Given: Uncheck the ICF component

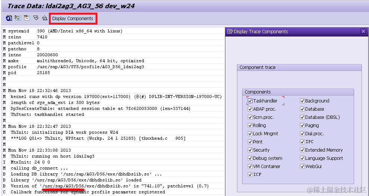Looking at the screenshot, I should 250,175.
